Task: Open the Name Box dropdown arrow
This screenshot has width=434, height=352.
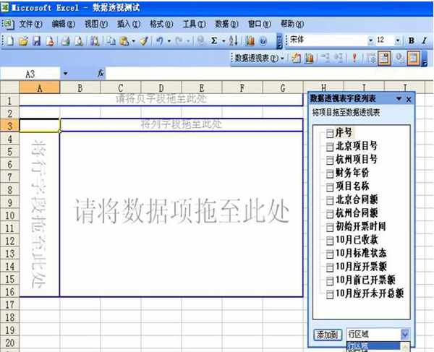Action: click(65, 74)
